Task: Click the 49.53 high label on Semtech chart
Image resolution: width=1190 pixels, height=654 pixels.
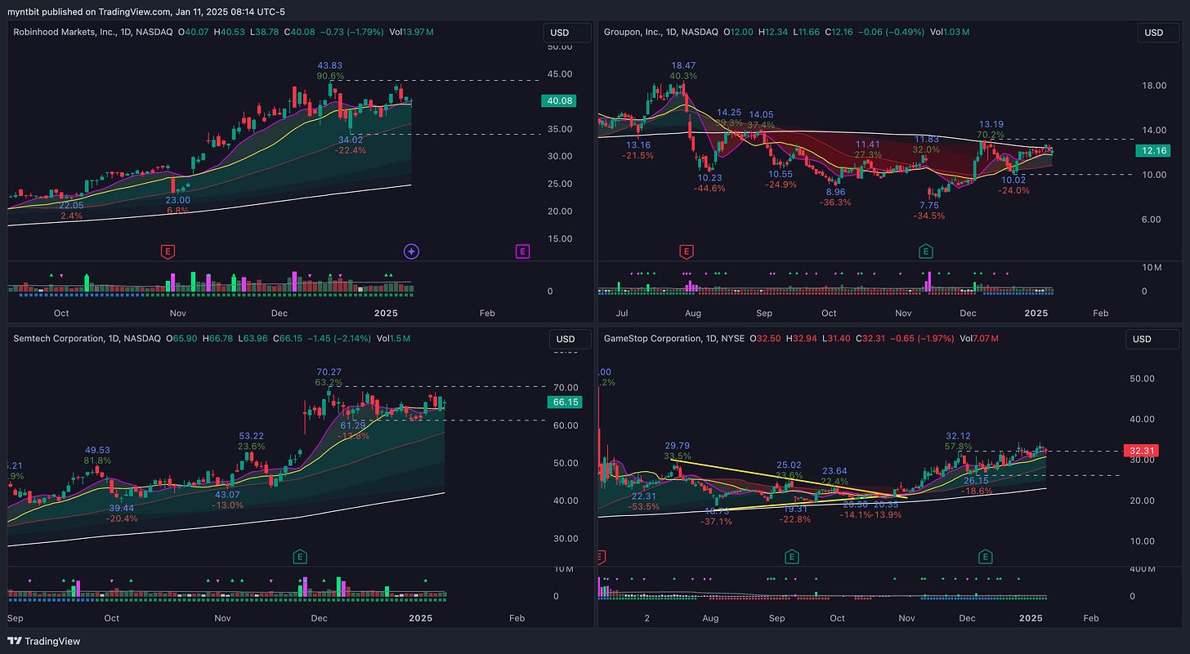Action: point(97,450)
